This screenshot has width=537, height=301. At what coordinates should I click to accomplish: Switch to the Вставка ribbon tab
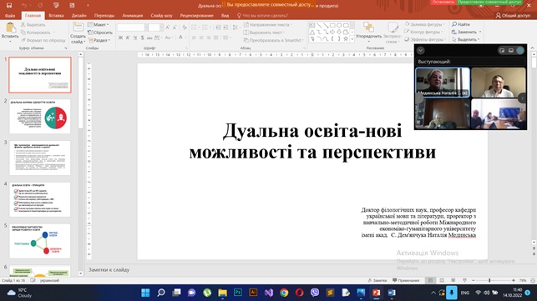point(56,15)
